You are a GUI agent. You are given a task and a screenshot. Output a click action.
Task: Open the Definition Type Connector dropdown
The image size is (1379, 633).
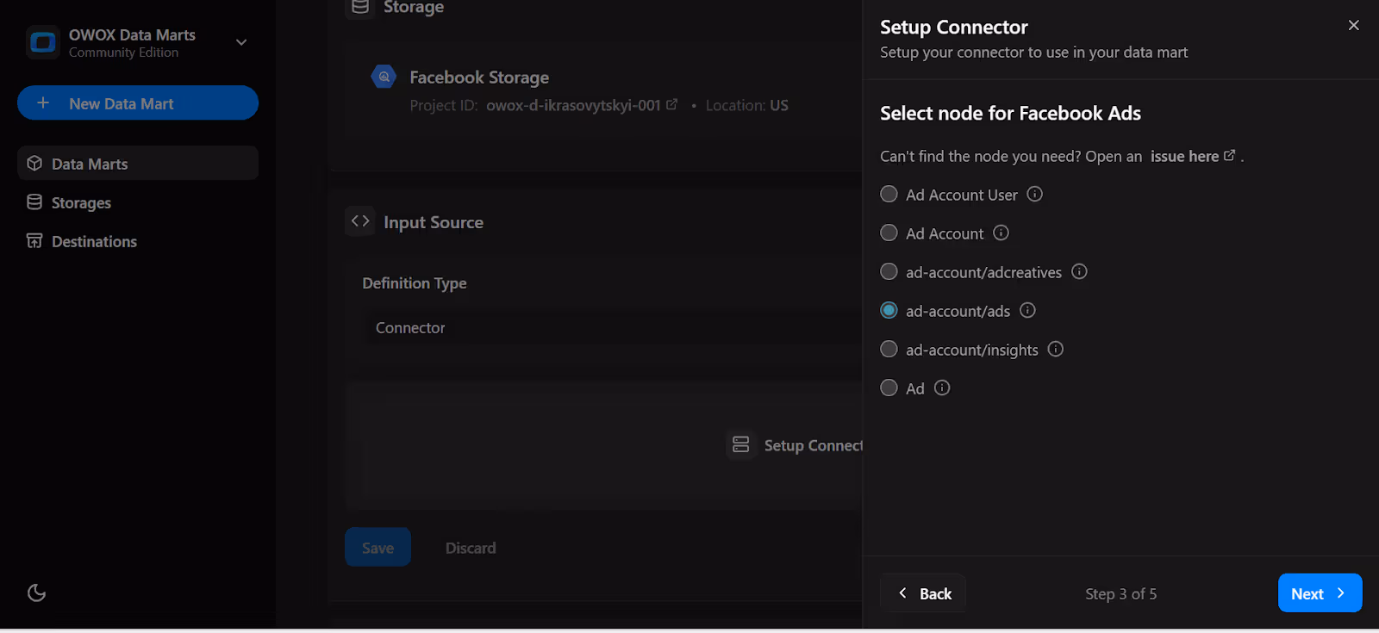603,328
